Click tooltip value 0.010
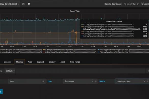The image size is (149, 99). tap(145, 36)
